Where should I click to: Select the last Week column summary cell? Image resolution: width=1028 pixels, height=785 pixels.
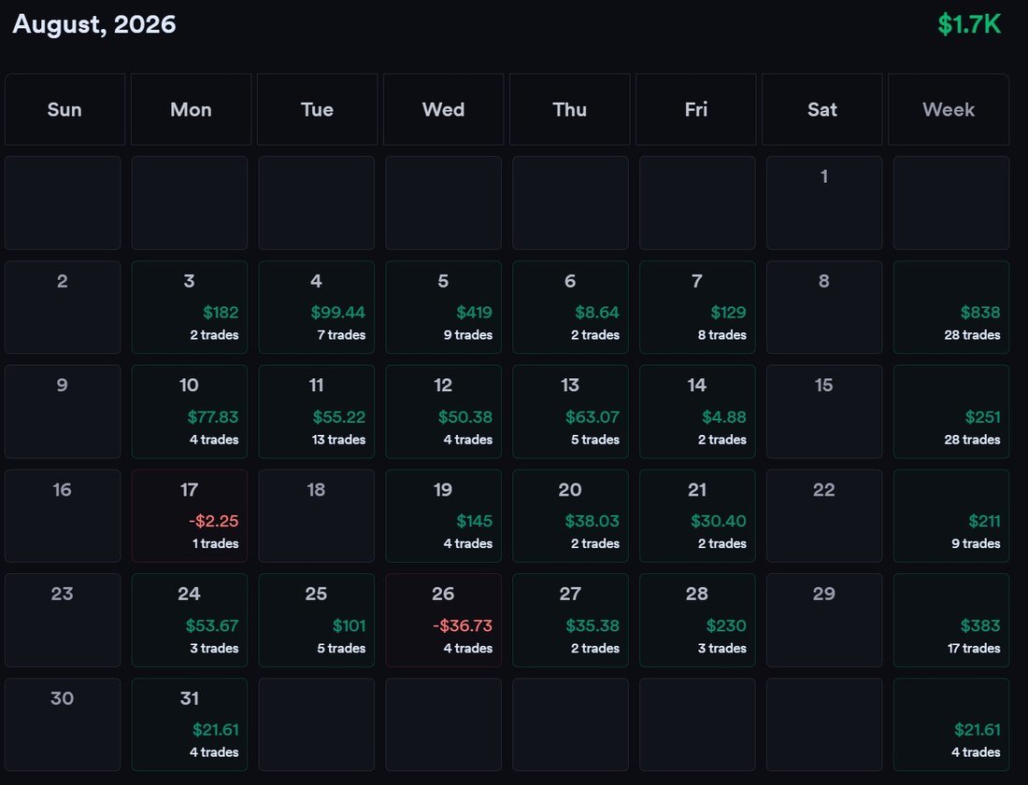click(x=951, y=724)
